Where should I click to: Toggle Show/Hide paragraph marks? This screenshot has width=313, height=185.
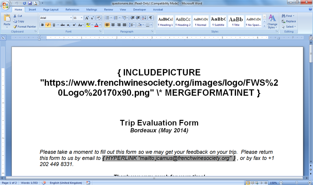(x=151, y=18)
